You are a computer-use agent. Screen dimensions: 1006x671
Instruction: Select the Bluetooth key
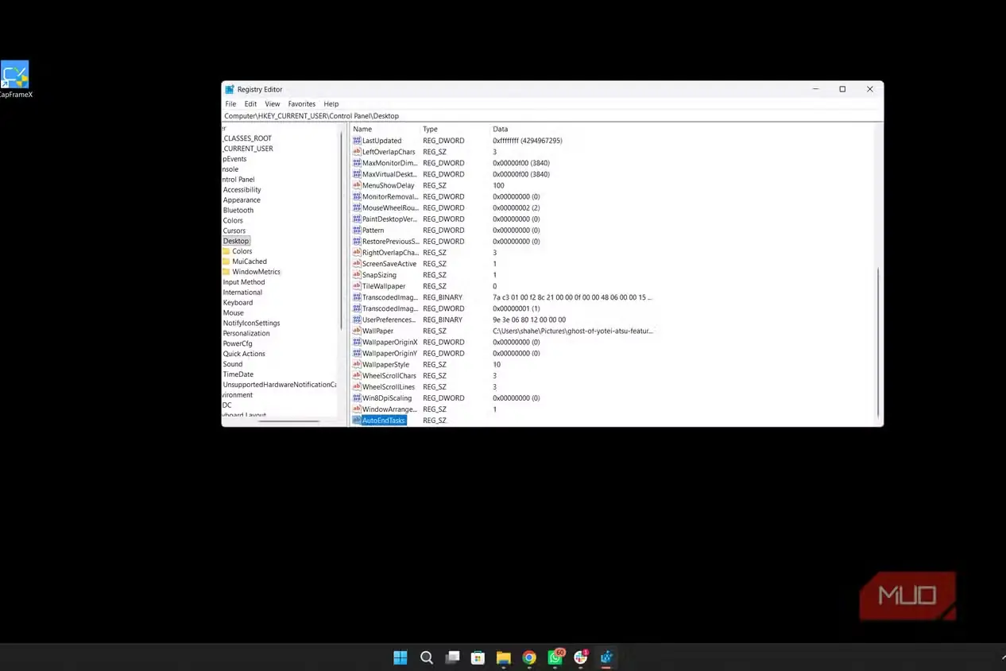238,211
